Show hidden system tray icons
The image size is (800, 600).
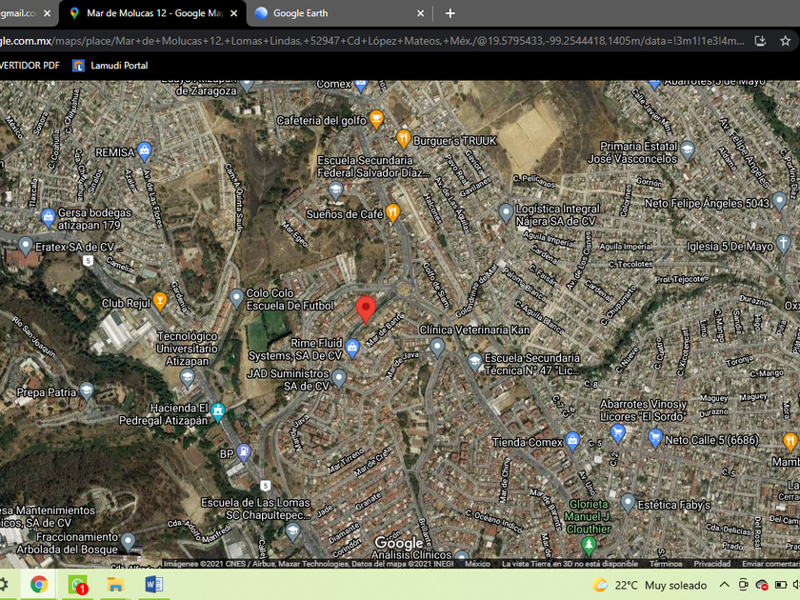tap(725, 585)
